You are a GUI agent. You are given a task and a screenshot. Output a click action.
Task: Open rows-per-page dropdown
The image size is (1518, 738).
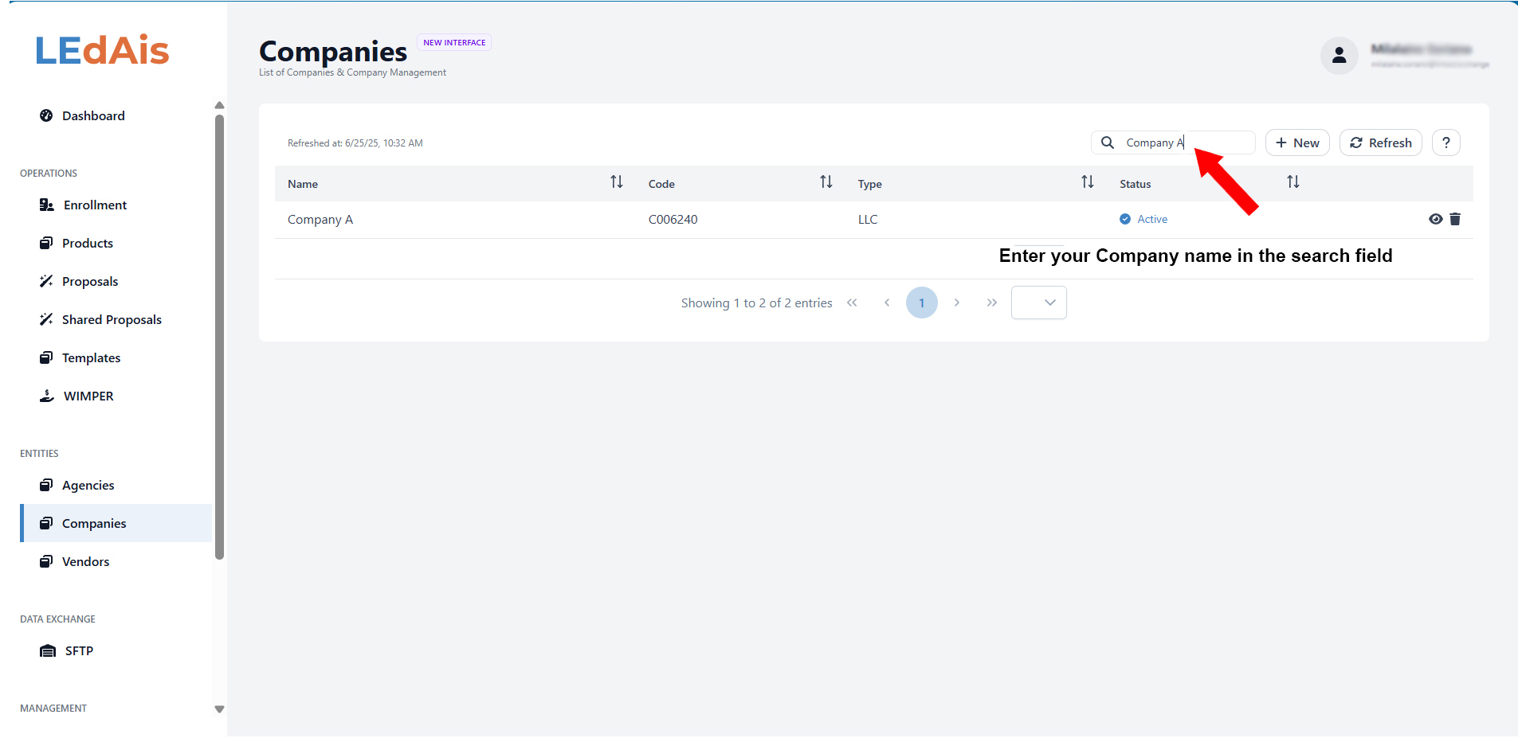[1039, 303]
